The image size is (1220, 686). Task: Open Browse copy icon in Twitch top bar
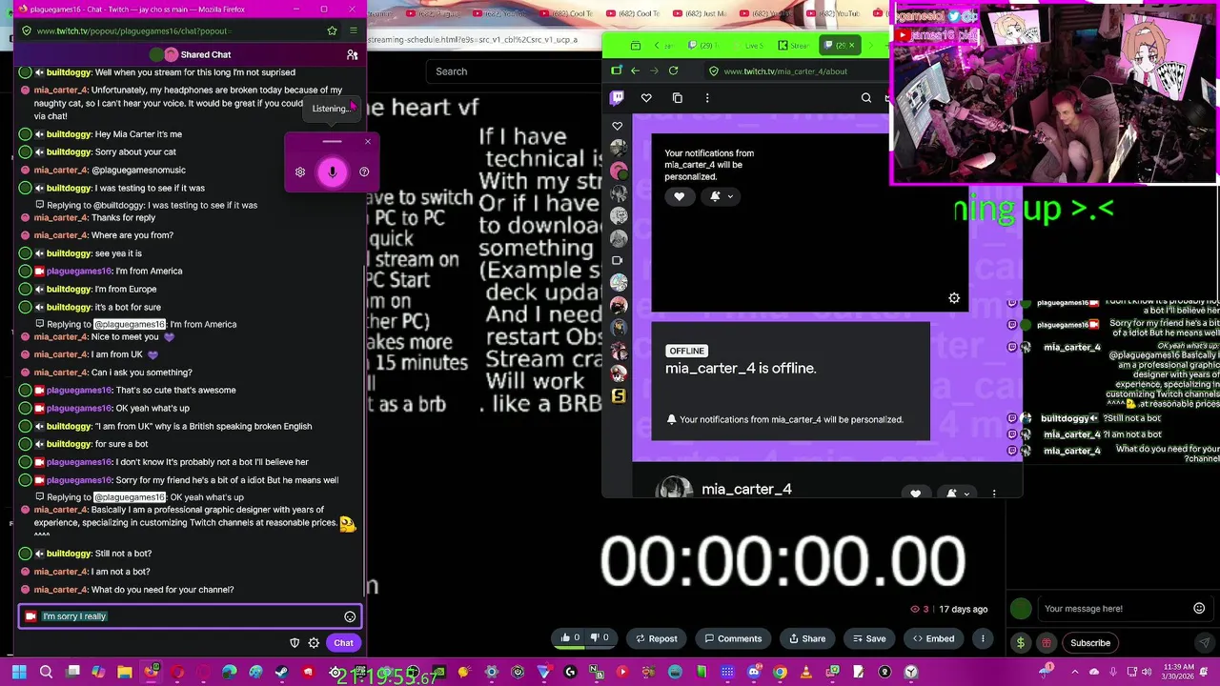pos(678,97)
